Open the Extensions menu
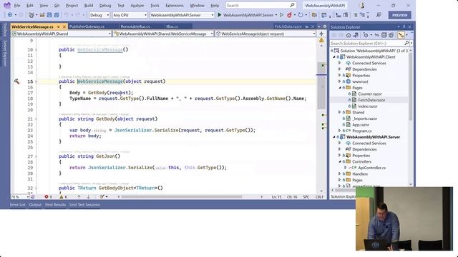Image resolution: width=458 pixels, height=257 pixels. (175, 6)
